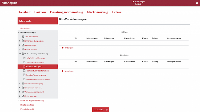Click the page icon next to Kfz-Versicherungen
The height and width of the screenshot is (112, 200).
pos(24,66)
